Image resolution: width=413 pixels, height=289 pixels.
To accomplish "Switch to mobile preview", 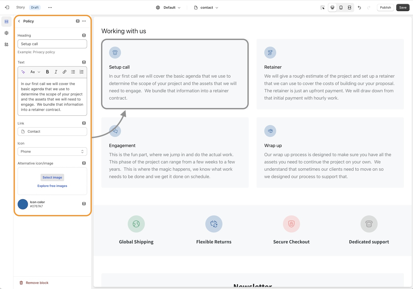I will click(341, 8).
